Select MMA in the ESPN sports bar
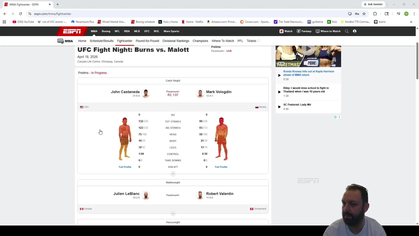419x236 pixels. 94,31
